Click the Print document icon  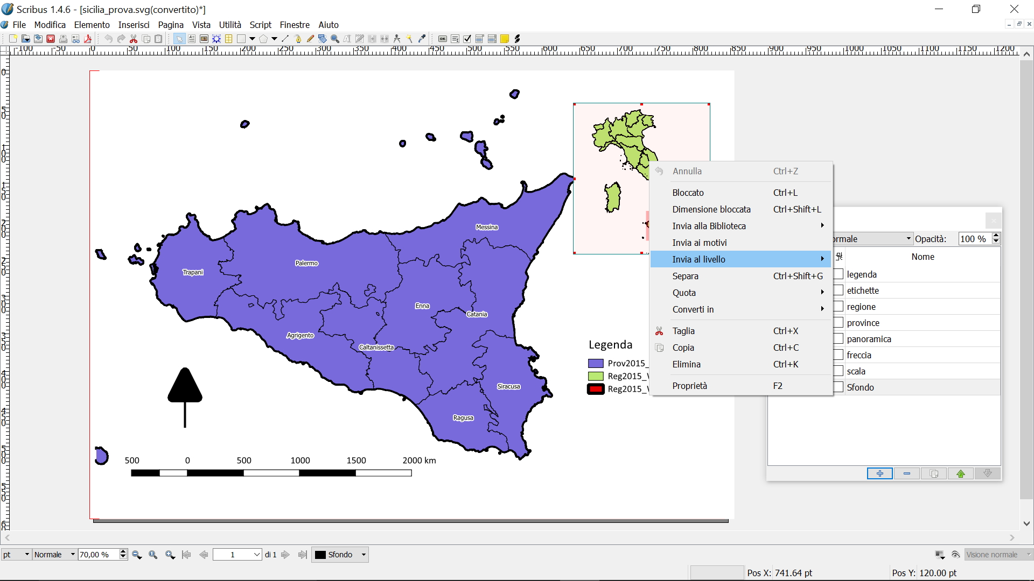pos(63,39)
